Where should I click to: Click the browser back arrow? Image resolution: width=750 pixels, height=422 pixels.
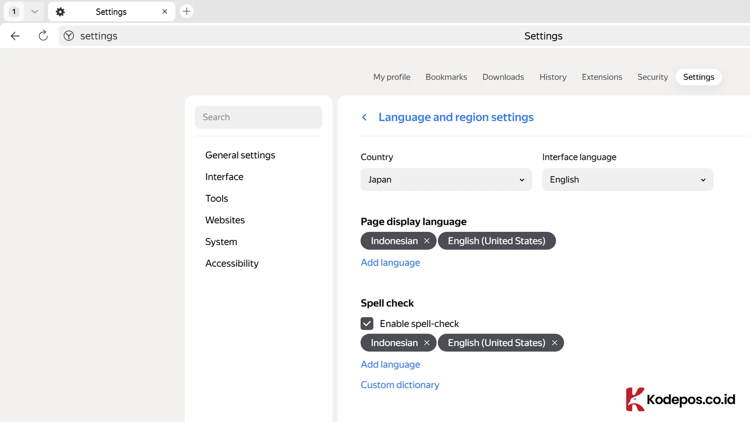click(x=15, y=36)
